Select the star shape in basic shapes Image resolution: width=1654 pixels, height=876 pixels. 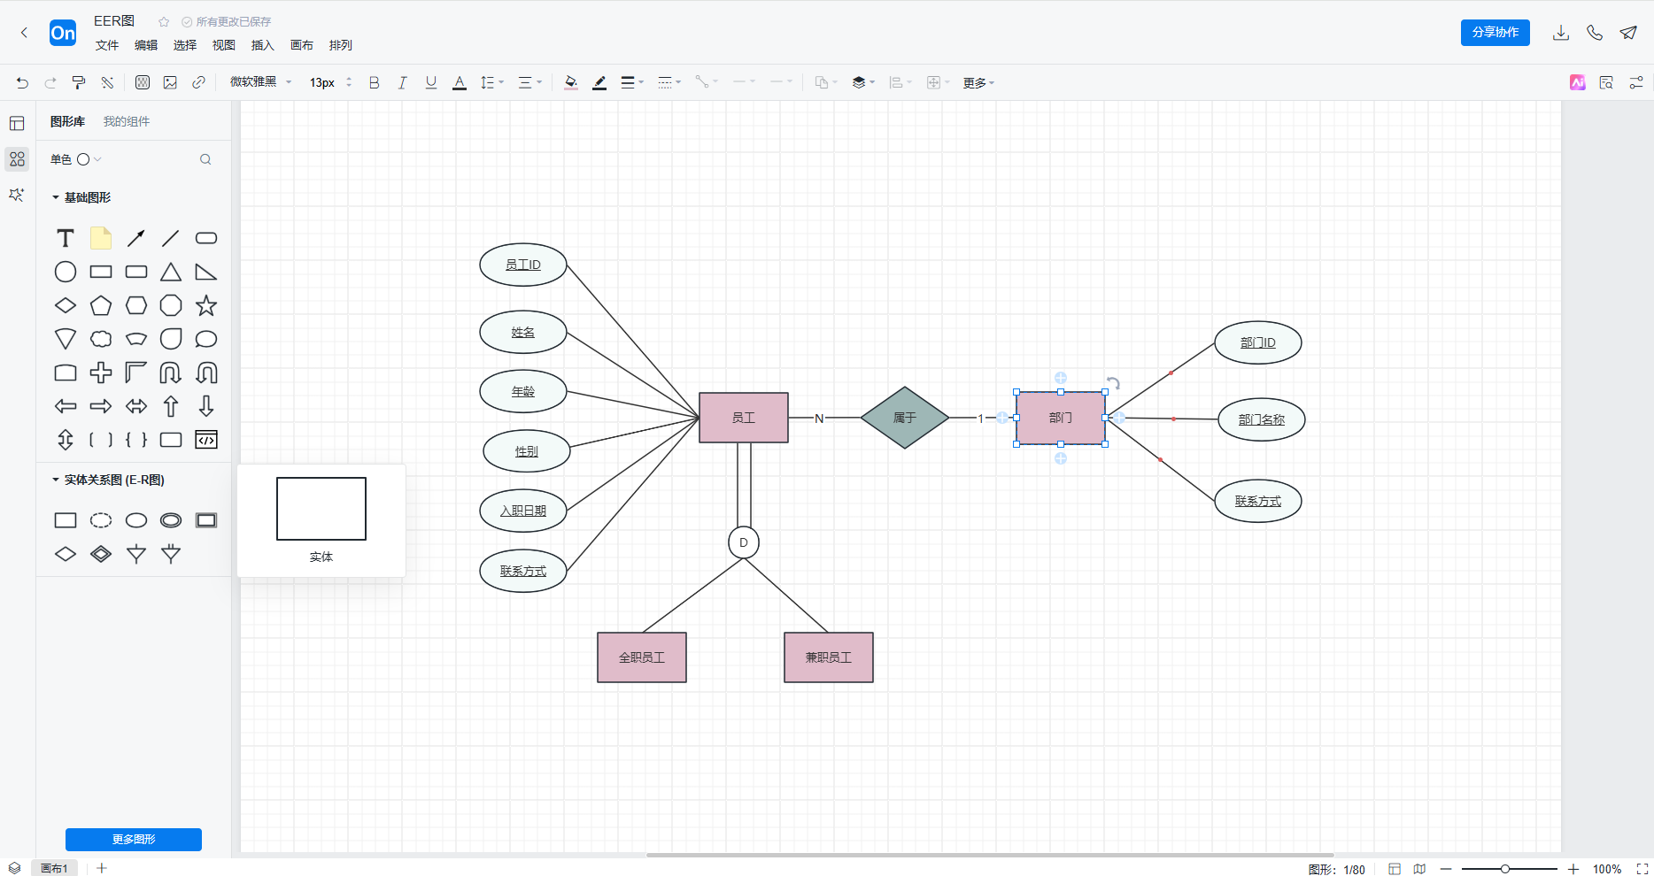click(x=206, y=305)
